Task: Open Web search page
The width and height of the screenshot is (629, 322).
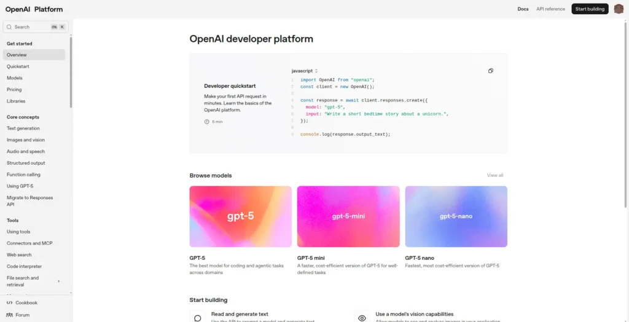Action: point(19,255)
